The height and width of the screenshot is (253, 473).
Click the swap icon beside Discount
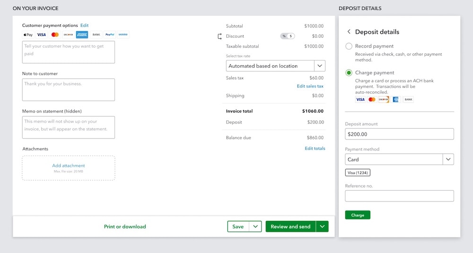click(219, 36)
